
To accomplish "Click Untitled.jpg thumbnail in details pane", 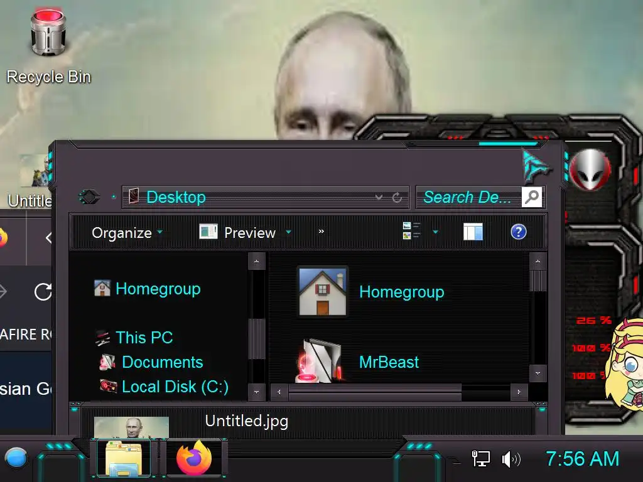I will coord(131,426).
